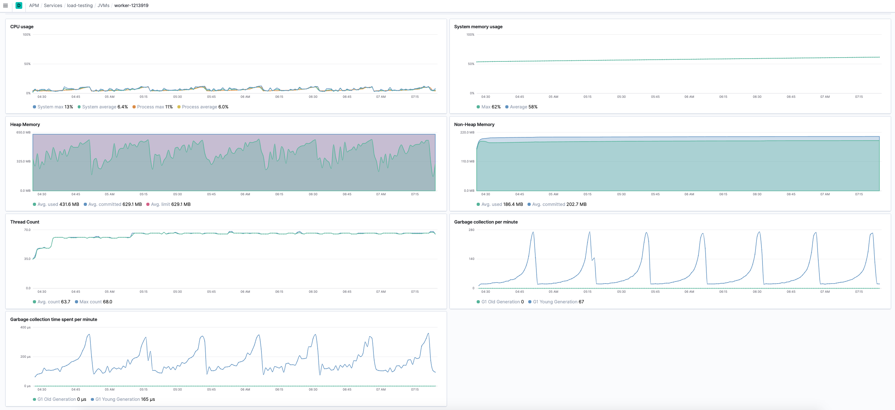Go to APM breadcrumb
895x410 pixels.
34,5
